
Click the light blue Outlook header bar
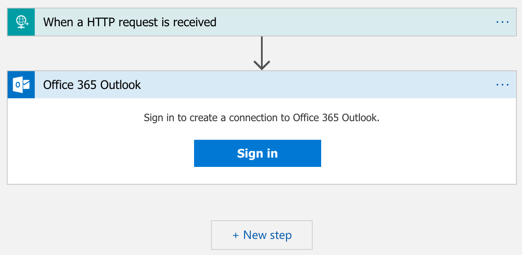coord(318,85)
